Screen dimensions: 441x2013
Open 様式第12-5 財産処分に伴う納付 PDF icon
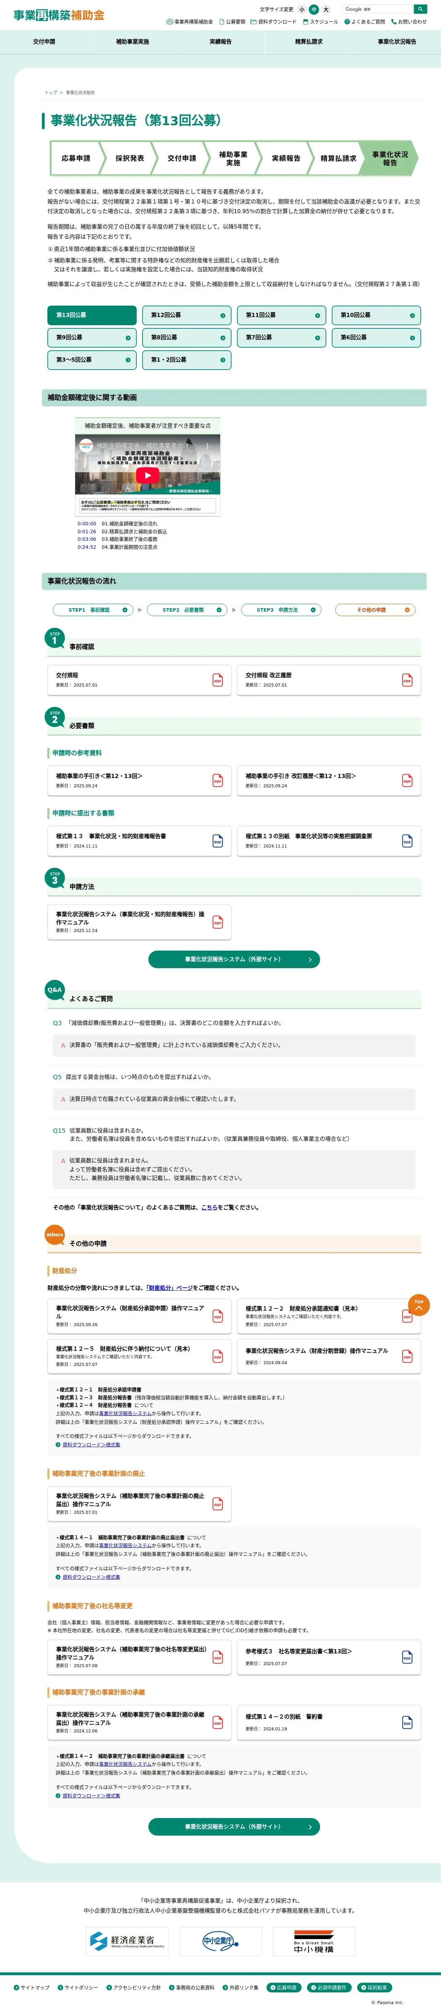coord(218,1357)
